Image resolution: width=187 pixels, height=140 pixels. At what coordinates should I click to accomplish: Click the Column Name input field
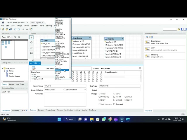(65, 86)
